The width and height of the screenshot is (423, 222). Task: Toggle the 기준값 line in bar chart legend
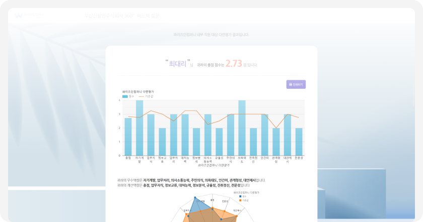pyautogui.click(x=147, y=96)
